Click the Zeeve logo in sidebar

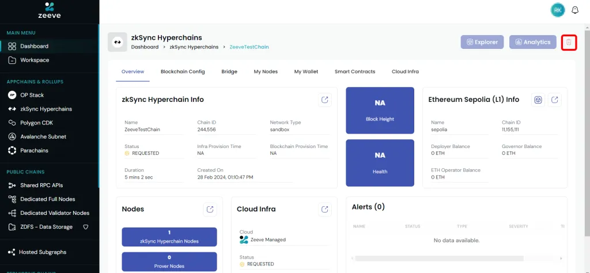click(50, 10)
